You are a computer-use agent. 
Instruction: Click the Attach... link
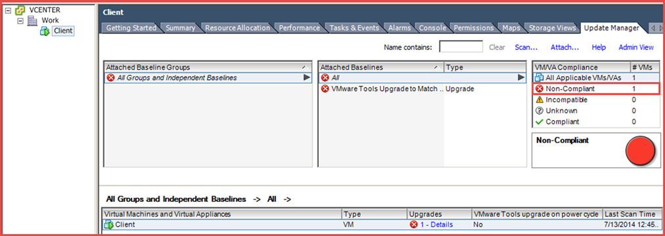pyautogui.click(x=564, y=47)
